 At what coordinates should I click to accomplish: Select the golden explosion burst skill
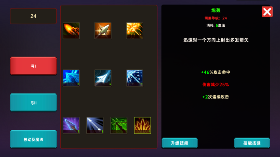point(135,31)
